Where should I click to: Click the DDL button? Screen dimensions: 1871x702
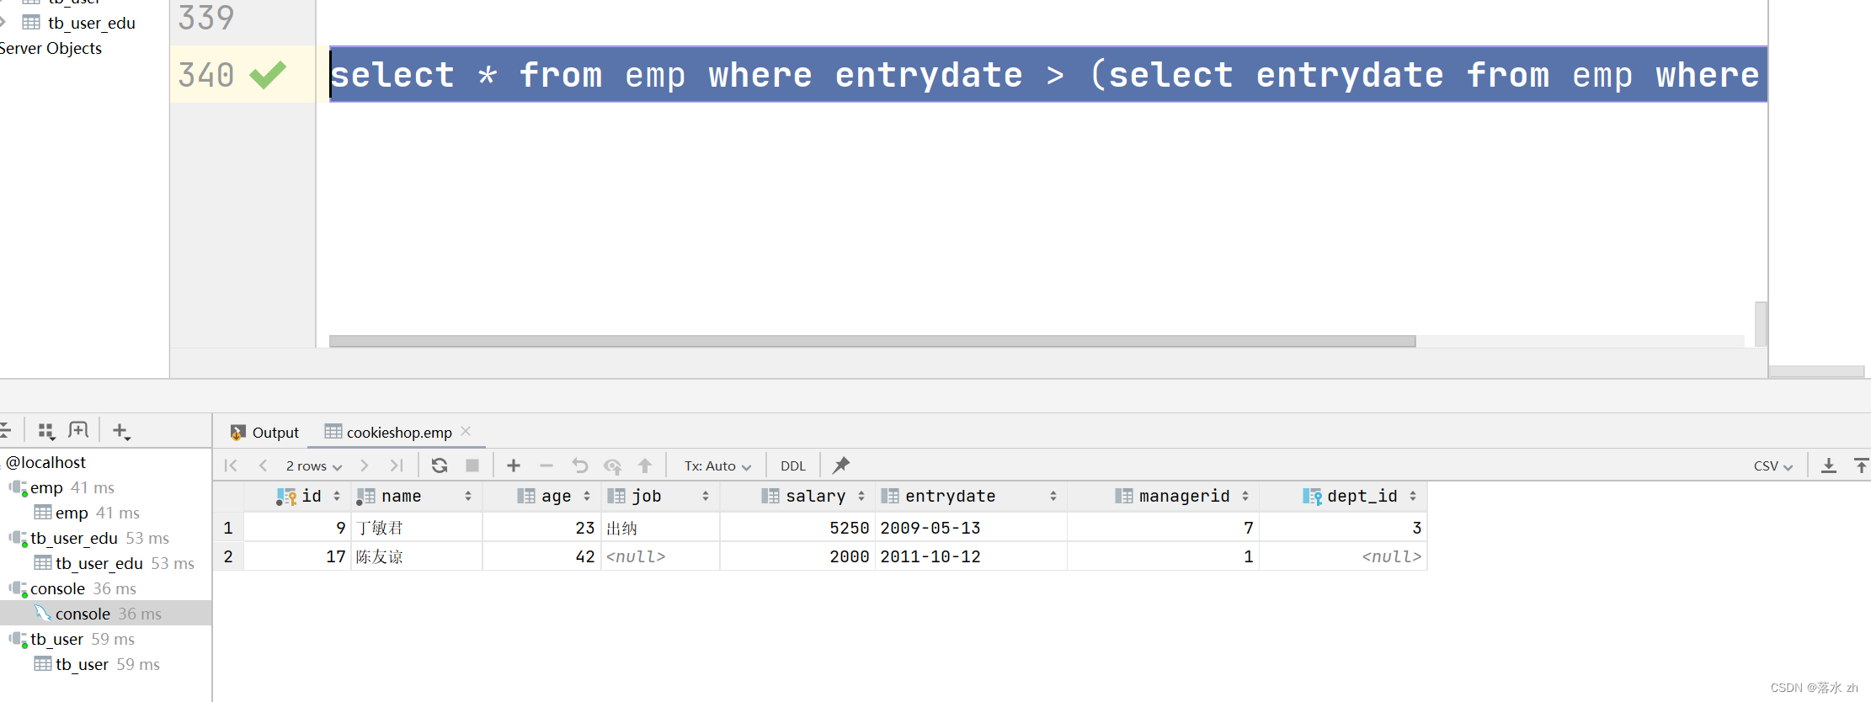point(793,465)
